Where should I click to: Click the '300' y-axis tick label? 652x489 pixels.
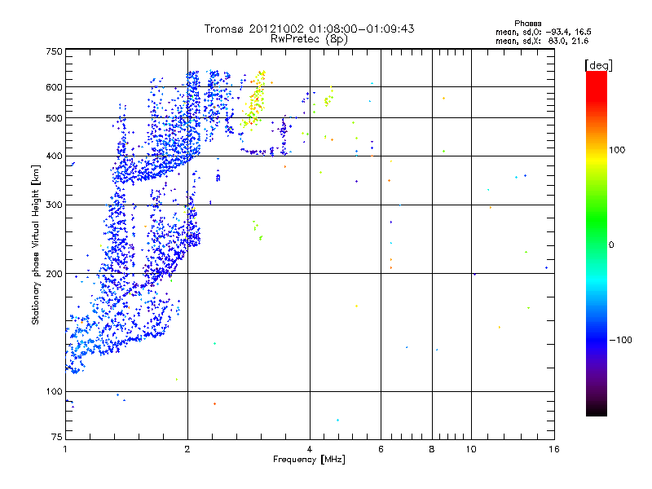pos(54,205)
